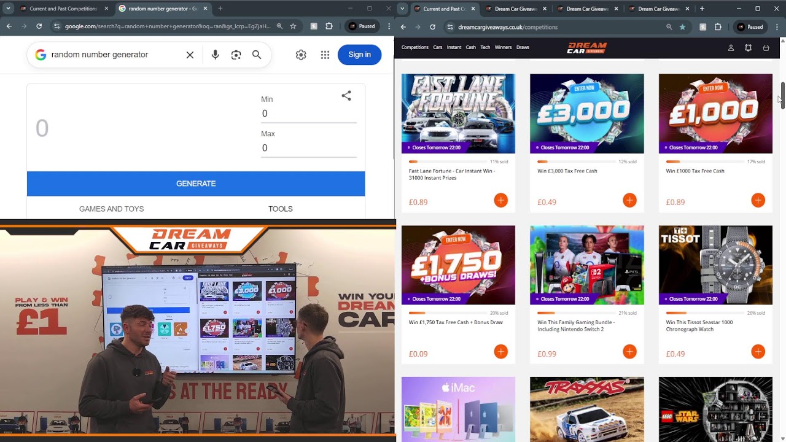This screenshot has width=786, height=442.
Task: Open zoom magnifier in right browser address bar
Action: (x=669, y=27)
